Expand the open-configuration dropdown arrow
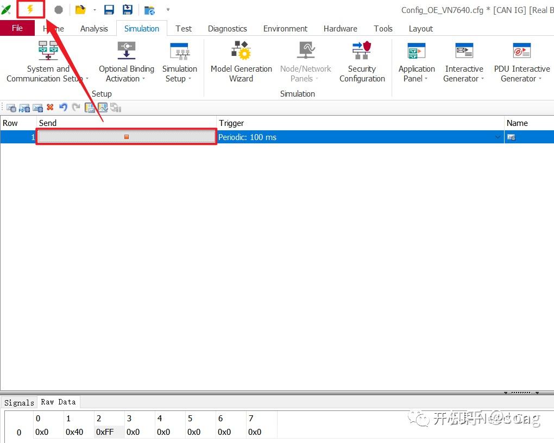 point(95,10)
